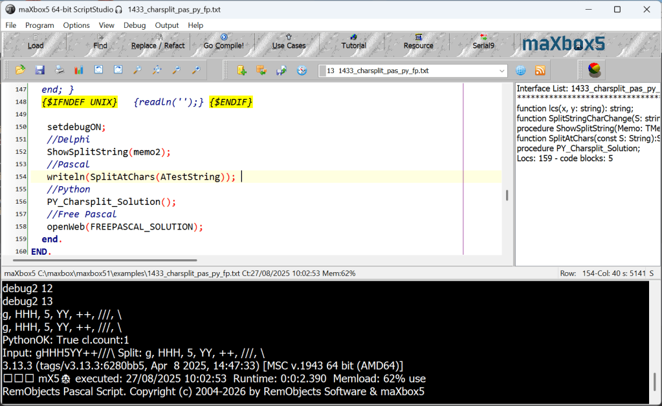Click the orange RSS feed icon

click(x=540, y=70)
